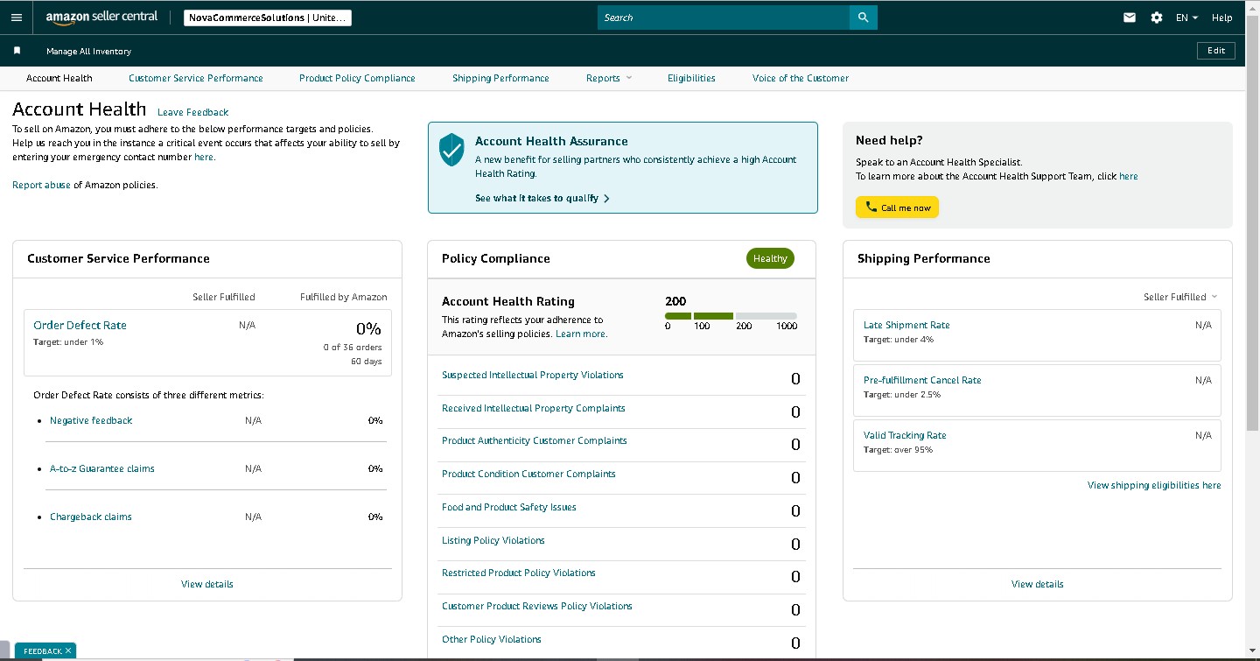Click the emergency contact number here link
The image size is (1260, 661).
point(204,157)
